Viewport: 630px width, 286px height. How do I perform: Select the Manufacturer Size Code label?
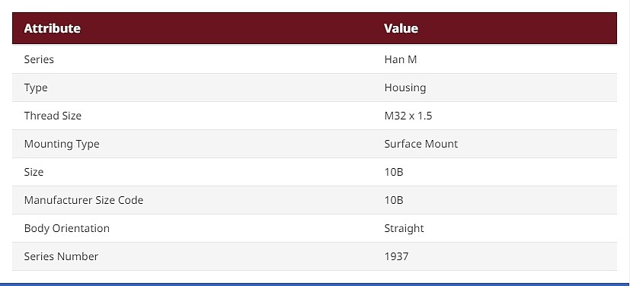84,200
